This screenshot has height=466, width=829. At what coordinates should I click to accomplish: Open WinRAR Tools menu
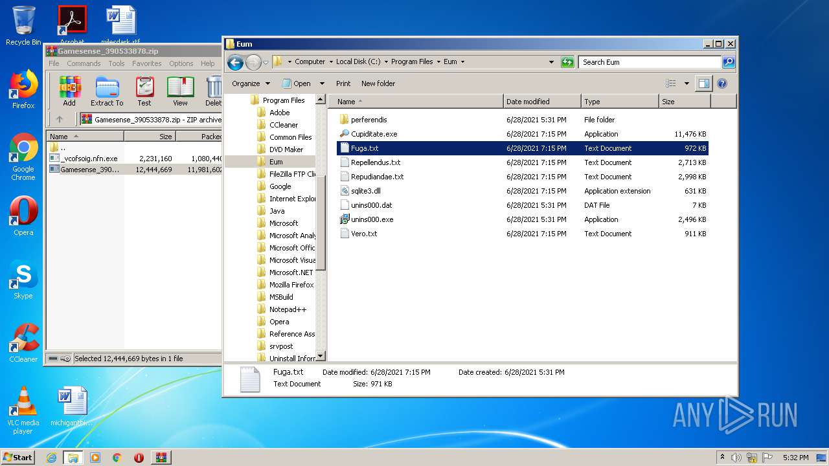click(x=117, y=63)
